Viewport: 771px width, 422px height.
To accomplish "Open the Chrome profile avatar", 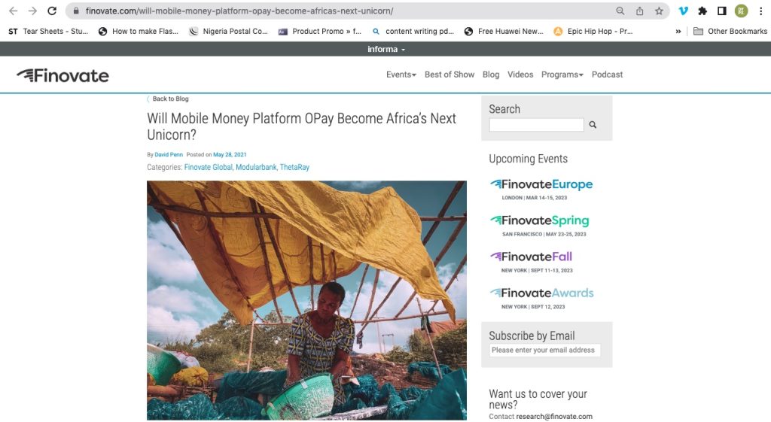I will pos(741,11).
